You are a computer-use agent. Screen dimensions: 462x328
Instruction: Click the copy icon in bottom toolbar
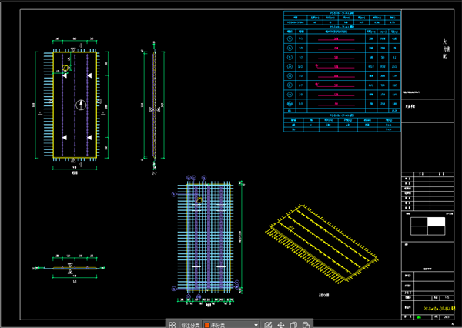pos(293,325)
